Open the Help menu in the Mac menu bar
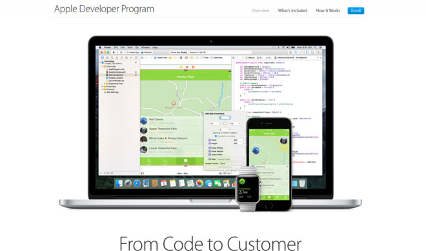Image resolution: width=426 pixels, height=251 pixels. (155, 48)
